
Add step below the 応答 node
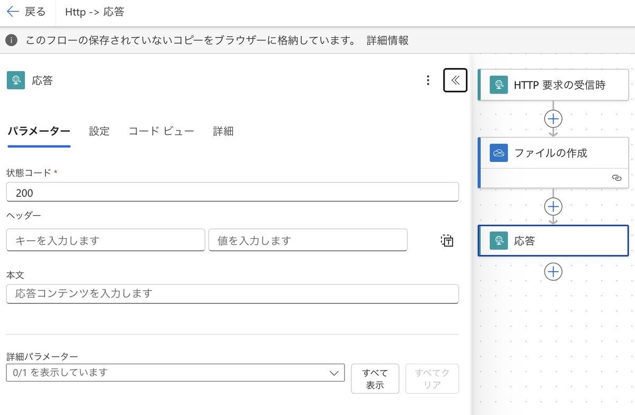coord(553,272)
